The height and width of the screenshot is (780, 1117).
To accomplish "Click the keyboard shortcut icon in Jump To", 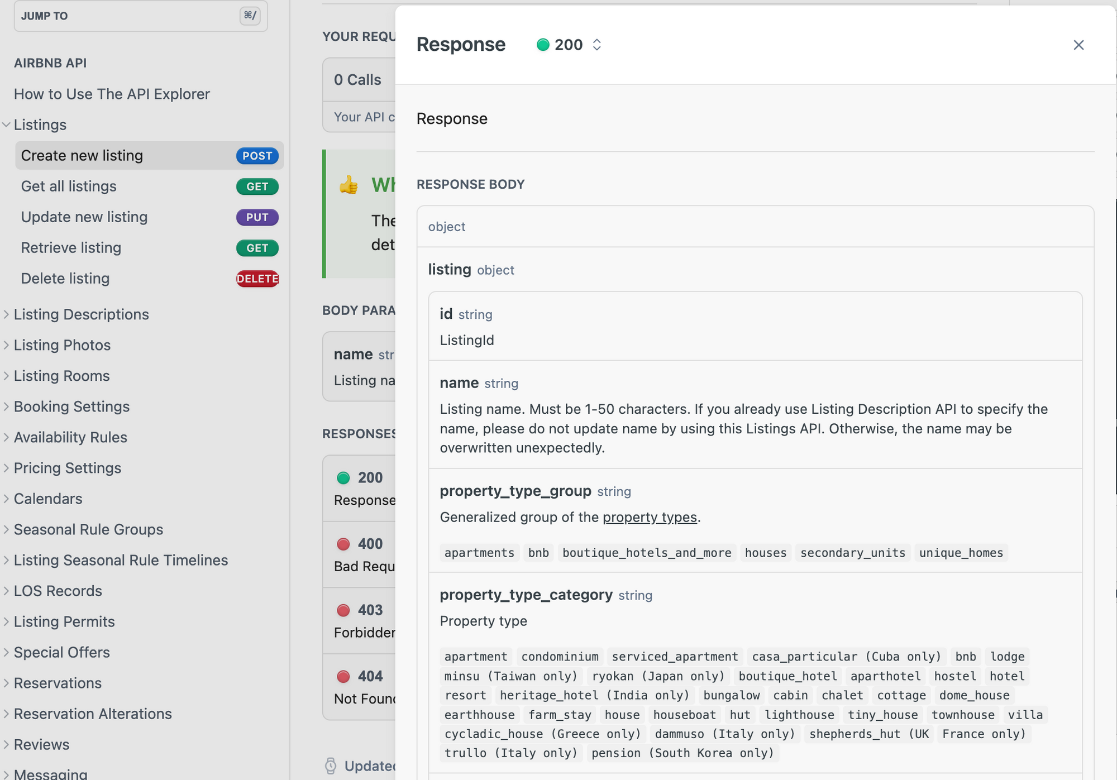I will point(250,16).
